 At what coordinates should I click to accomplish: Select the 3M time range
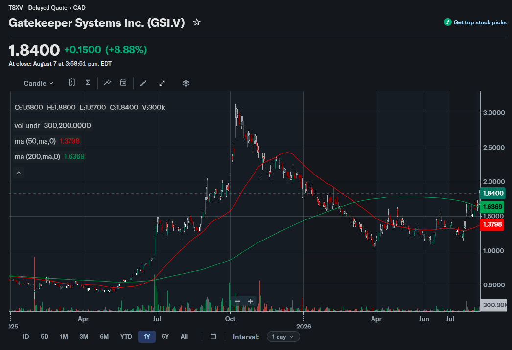[x=84, y=337]
